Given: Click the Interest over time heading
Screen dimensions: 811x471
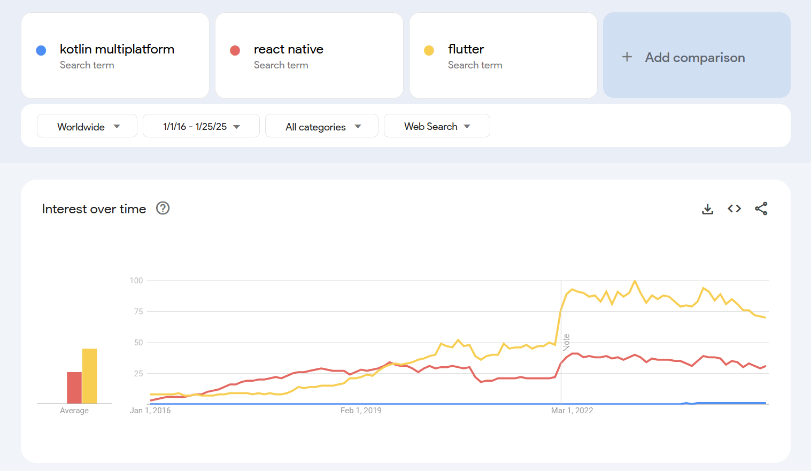Looking at the screenshot, I should pos(94,209).
